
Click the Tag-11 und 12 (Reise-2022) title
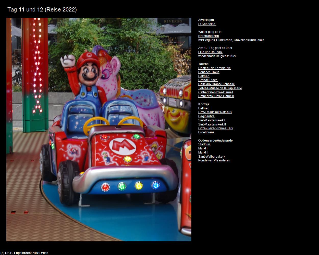click(42, 10)
